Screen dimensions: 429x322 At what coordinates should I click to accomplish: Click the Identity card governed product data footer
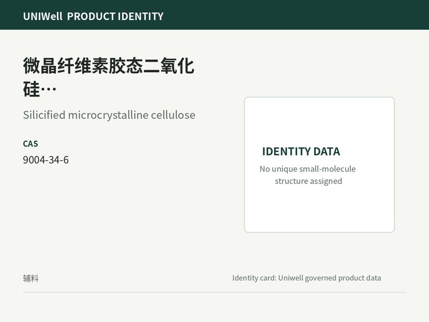point(306,278)
